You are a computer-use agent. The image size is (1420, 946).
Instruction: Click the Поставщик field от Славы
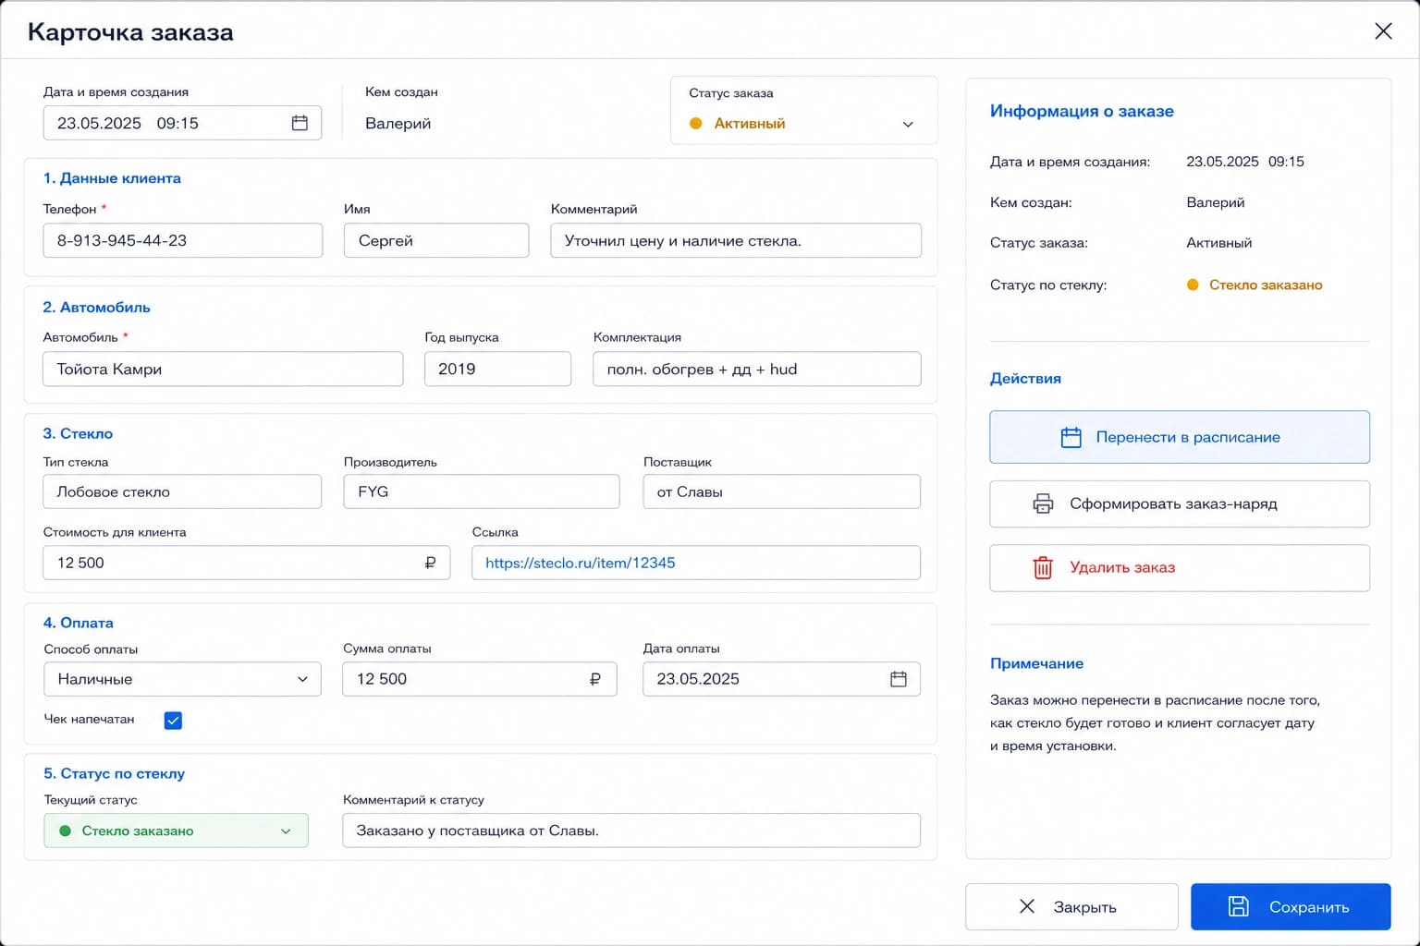tap(782, 491)
